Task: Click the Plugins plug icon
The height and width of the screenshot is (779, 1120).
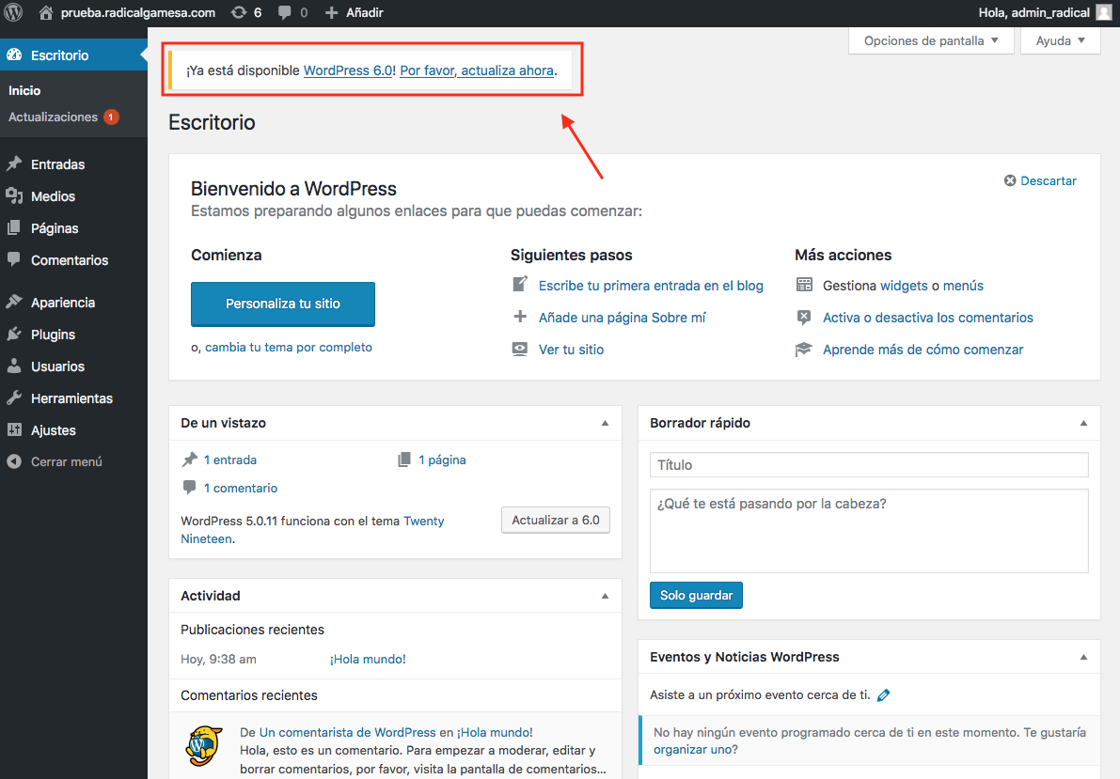Action: click(13, 334)
